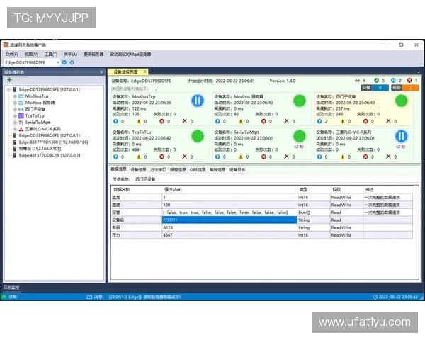The image size is (425, 340).
Task: Click the green status circle on SerialToMqtt card
Action: [x=300, y=136]
